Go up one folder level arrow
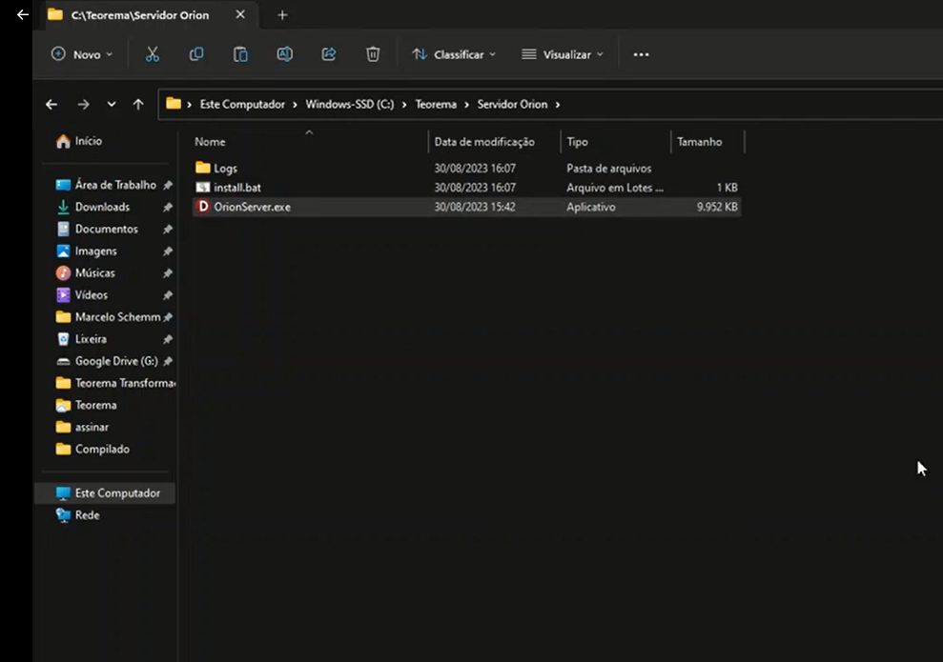Image resolution: width=943 pixels, height=662 pixels. click(x=138, y=105)
